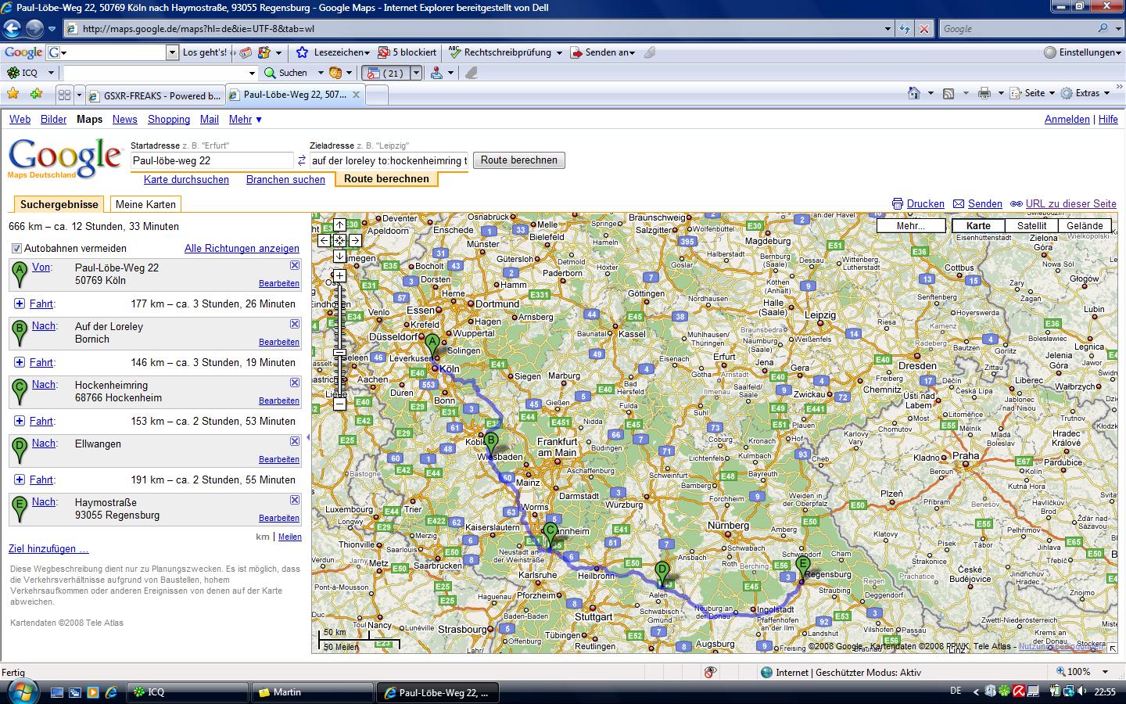
Task: Open Branchen suchen tab
Action: click(285, 180)
